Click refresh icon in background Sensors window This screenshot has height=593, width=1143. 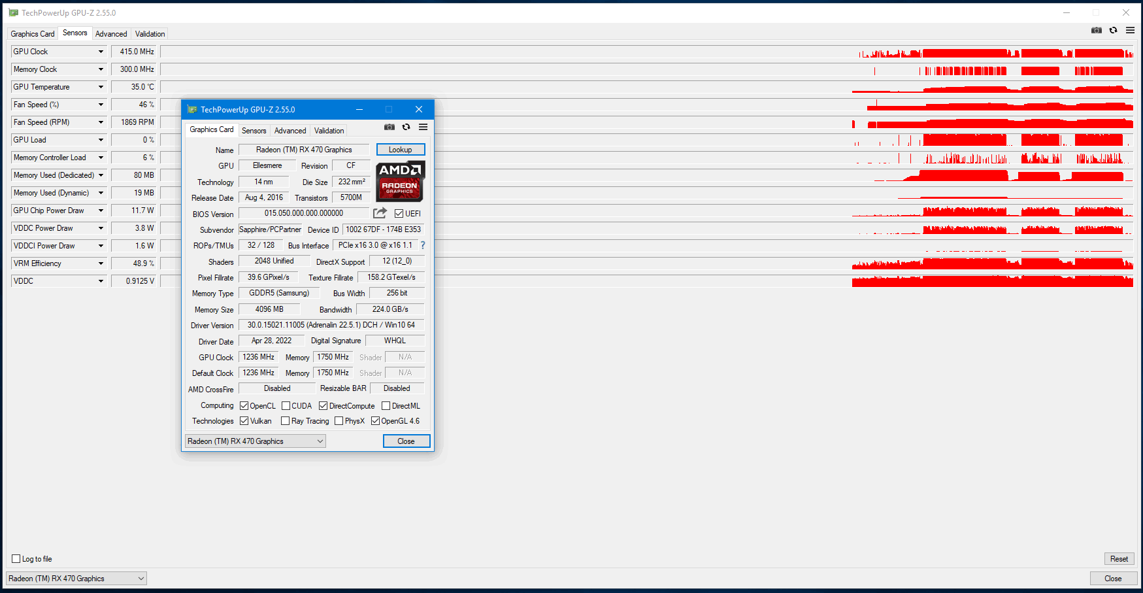[x=1114, y=30]
